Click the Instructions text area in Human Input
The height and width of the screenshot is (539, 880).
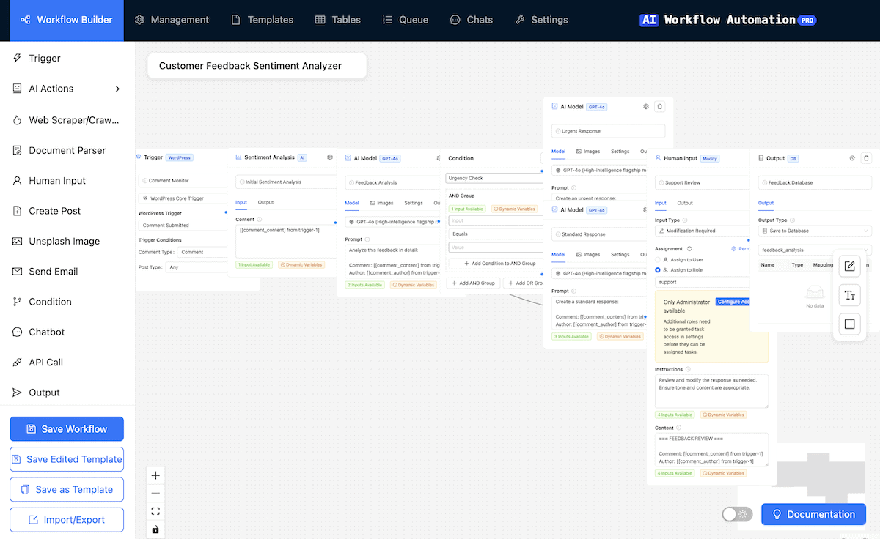pyautogui.click(x=711, y=392)
